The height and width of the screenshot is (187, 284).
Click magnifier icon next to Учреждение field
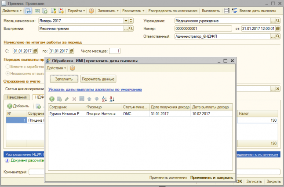(x=278, y=21)
